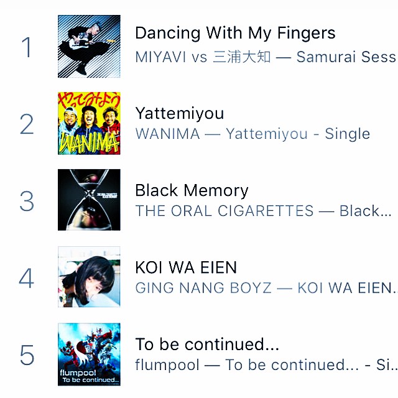398x398 pixels.
Task: Click chart rank number 3
Action: point(27,201)
